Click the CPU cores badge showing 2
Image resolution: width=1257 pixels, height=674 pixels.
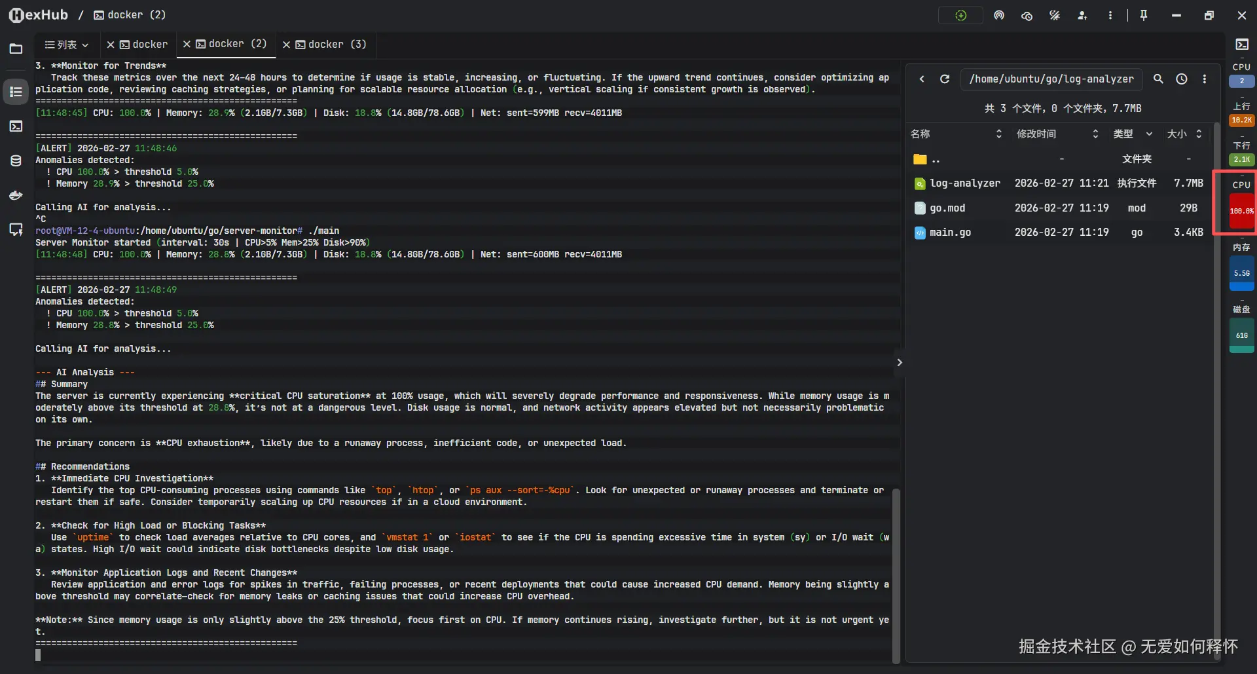tap(1242, 81)
